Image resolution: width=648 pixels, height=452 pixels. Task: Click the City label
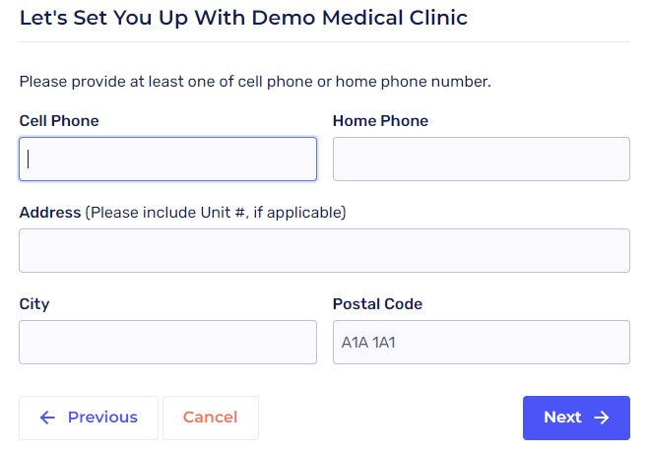coord(34,304)
